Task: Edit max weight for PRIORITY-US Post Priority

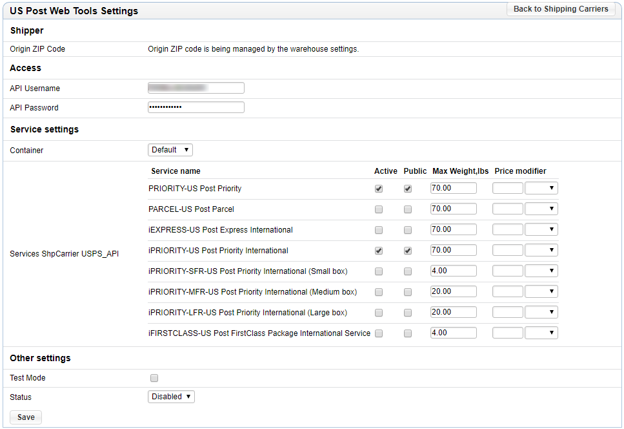Action: pos(453,188)
